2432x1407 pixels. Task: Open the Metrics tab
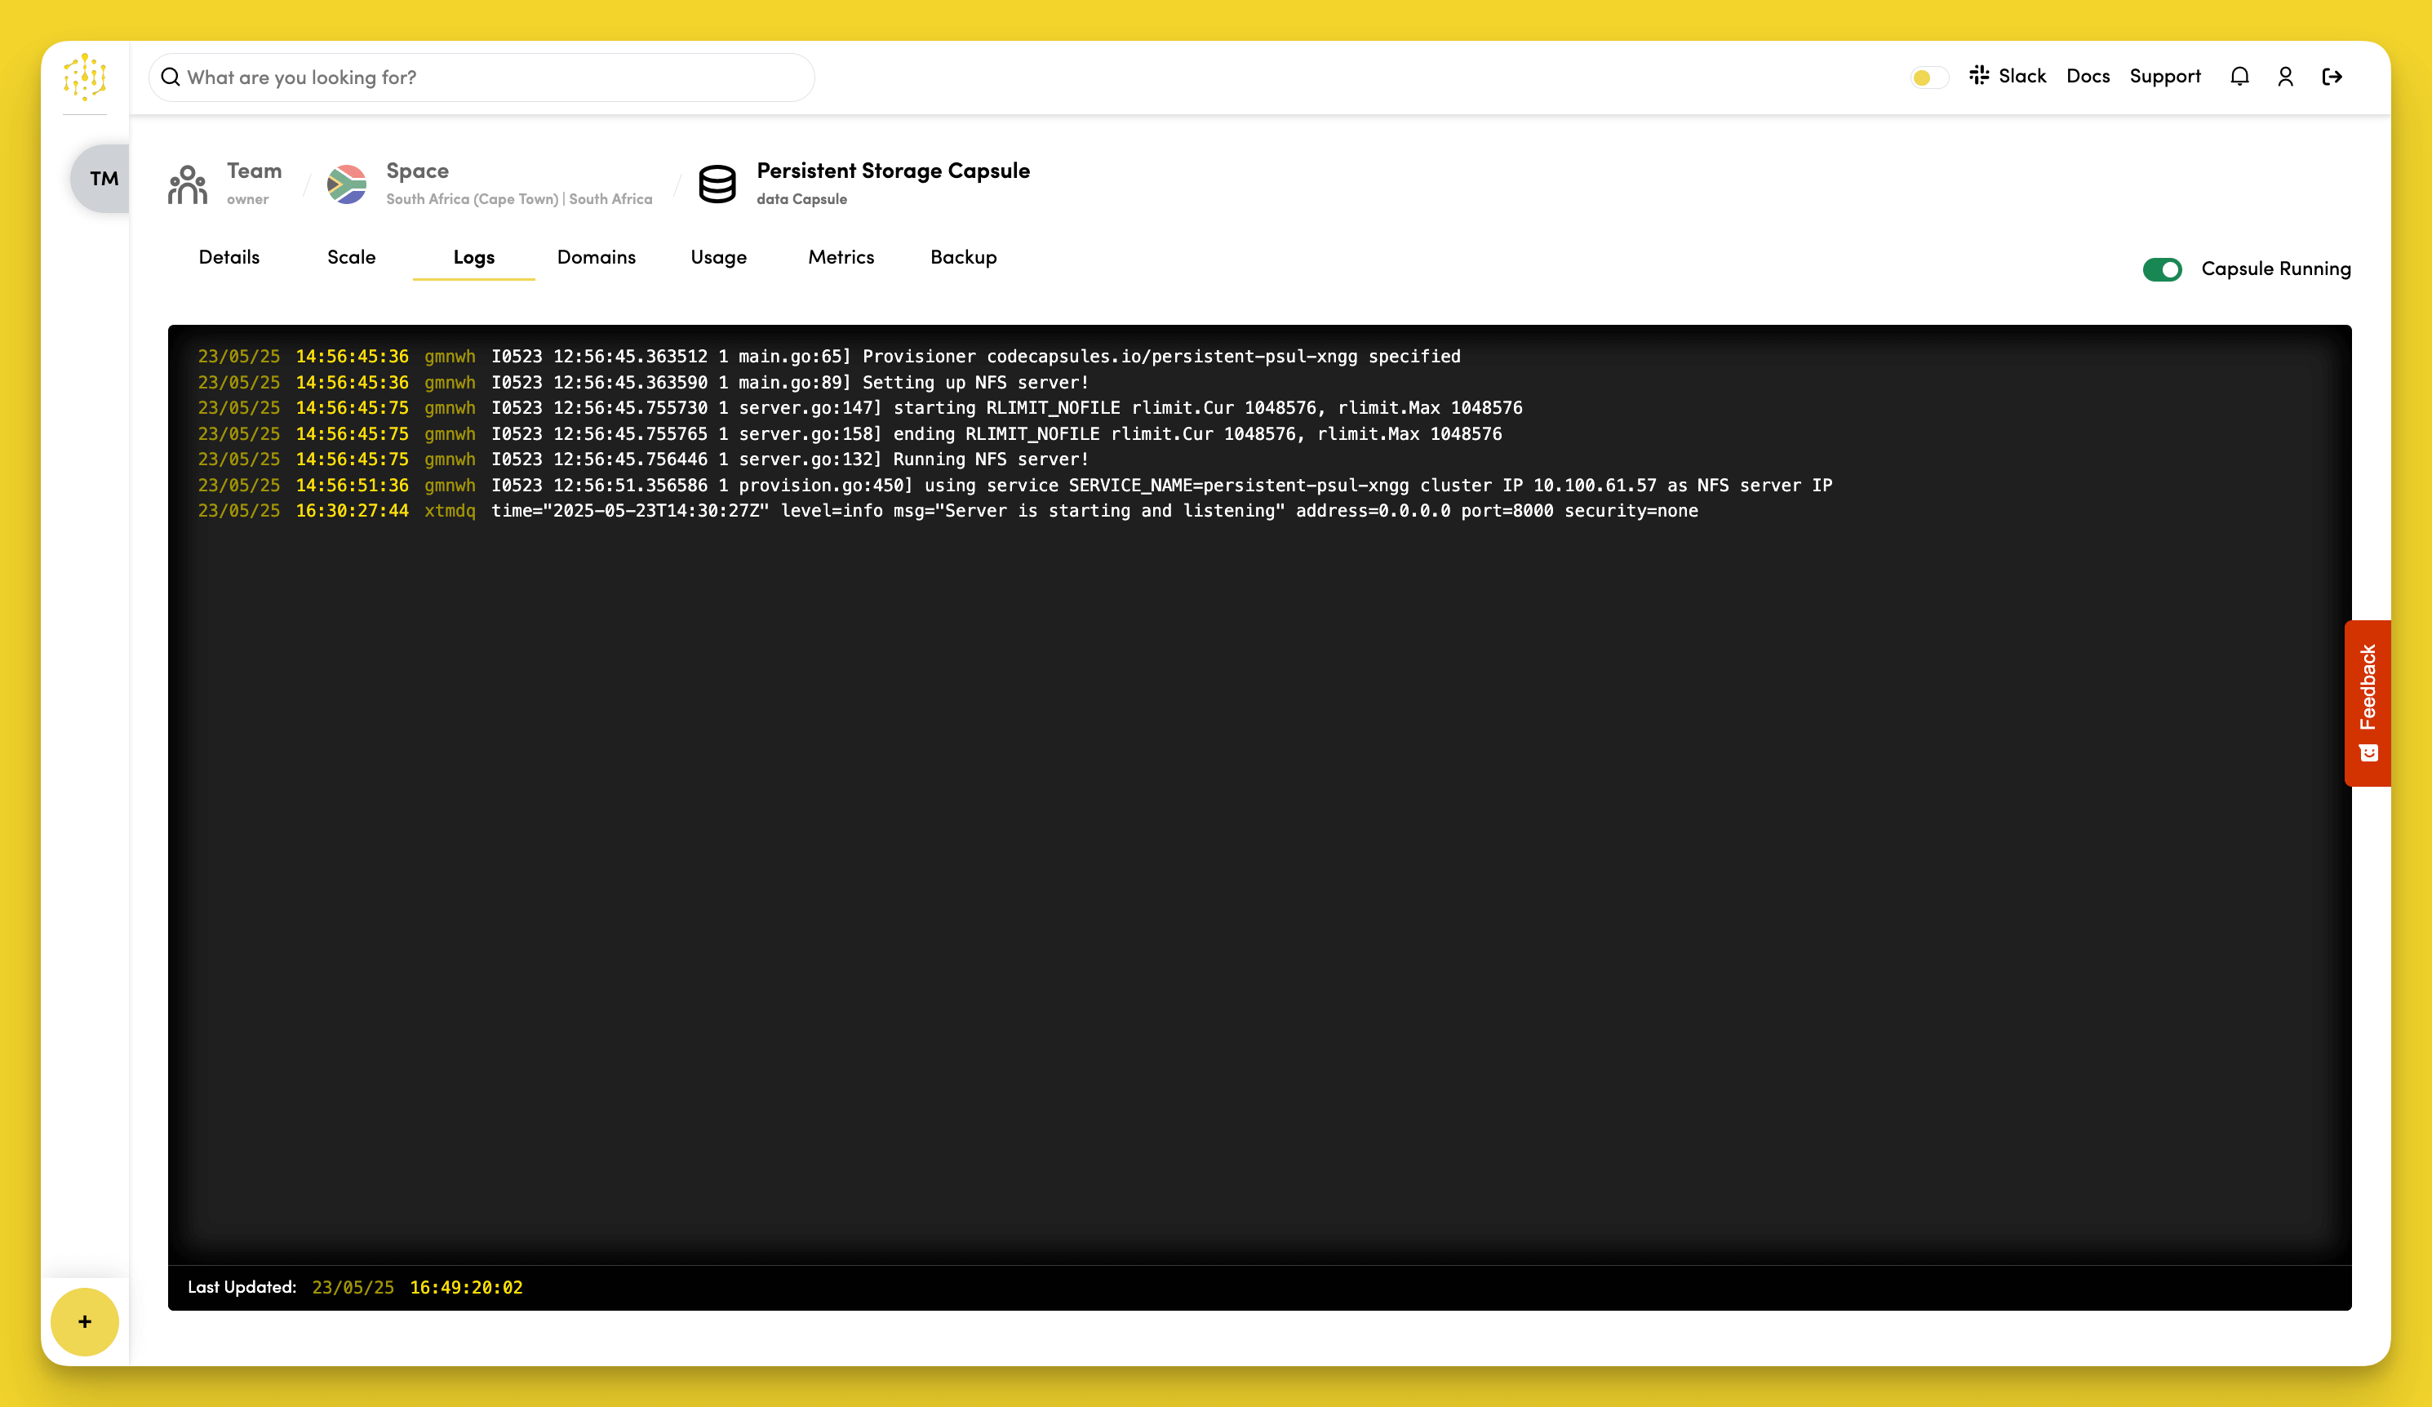tap(841, 257)
